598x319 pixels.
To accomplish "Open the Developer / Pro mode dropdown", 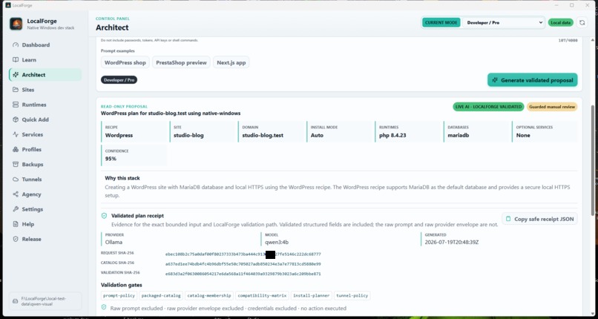I will [503, 22].
